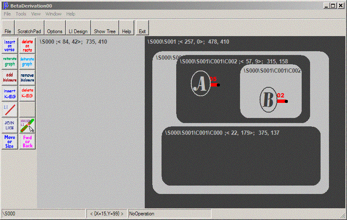Activate the 'remove biclosure' tool
Screen dimensions: 347x220
click(27, 78)
